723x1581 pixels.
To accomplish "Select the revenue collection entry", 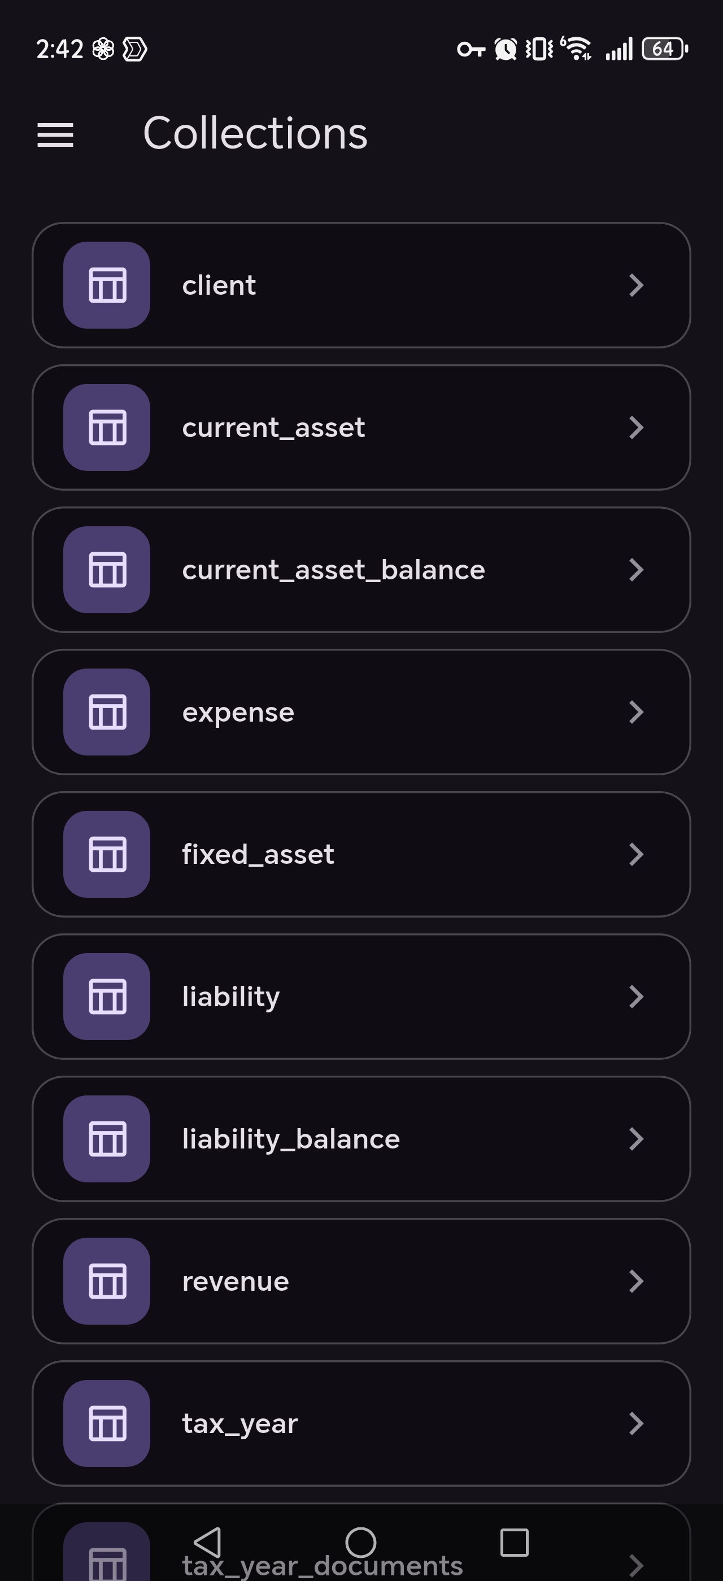I will (x=361, y=1281).
